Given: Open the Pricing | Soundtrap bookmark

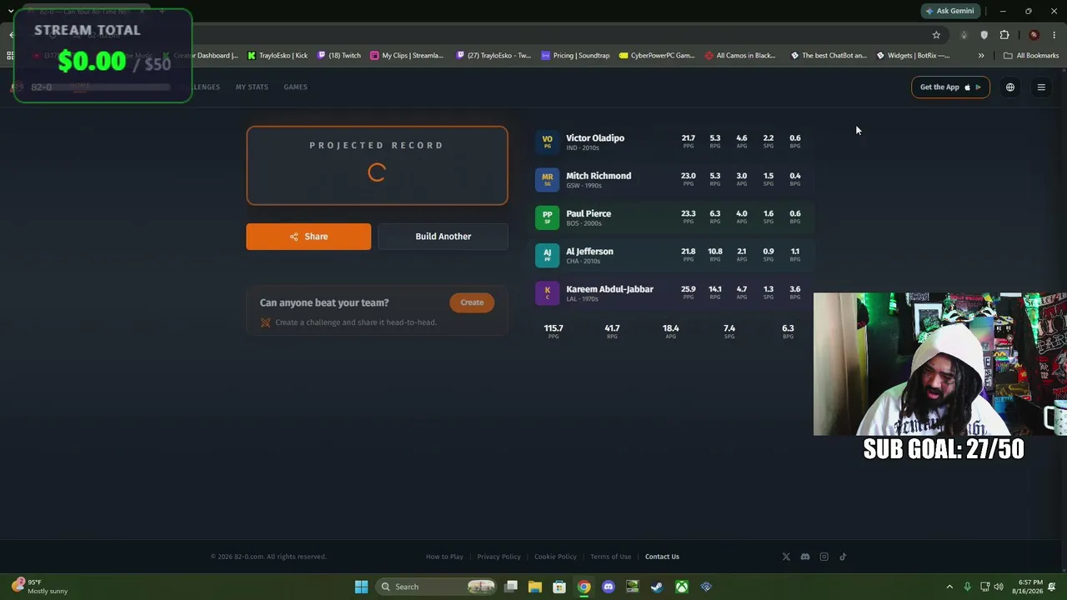Looking at the screenshot, I should point(575,56).
